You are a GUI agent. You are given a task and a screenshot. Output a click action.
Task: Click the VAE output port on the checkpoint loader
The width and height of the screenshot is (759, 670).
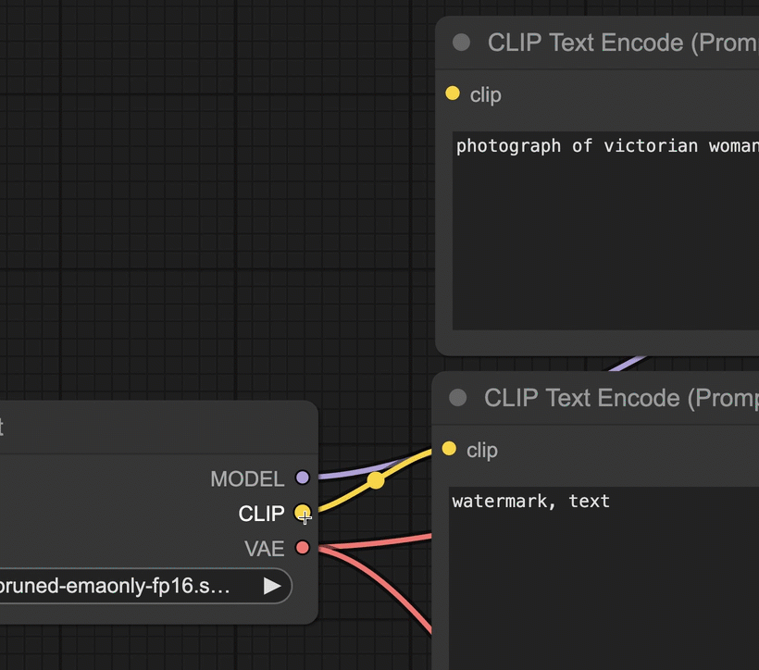pos(303,548)
